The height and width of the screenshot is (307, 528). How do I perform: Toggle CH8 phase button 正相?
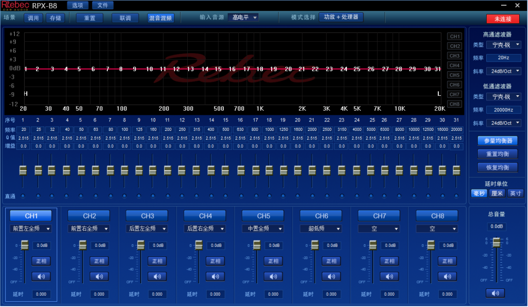[x=447, y=261]
